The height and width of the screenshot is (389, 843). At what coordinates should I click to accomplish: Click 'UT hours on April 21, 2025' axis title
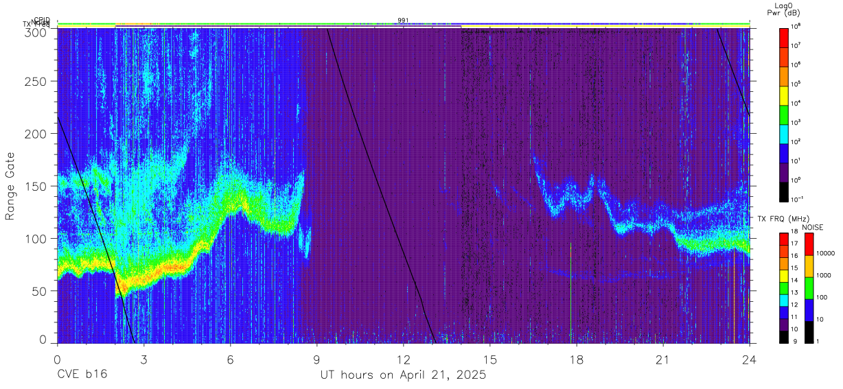403,375
